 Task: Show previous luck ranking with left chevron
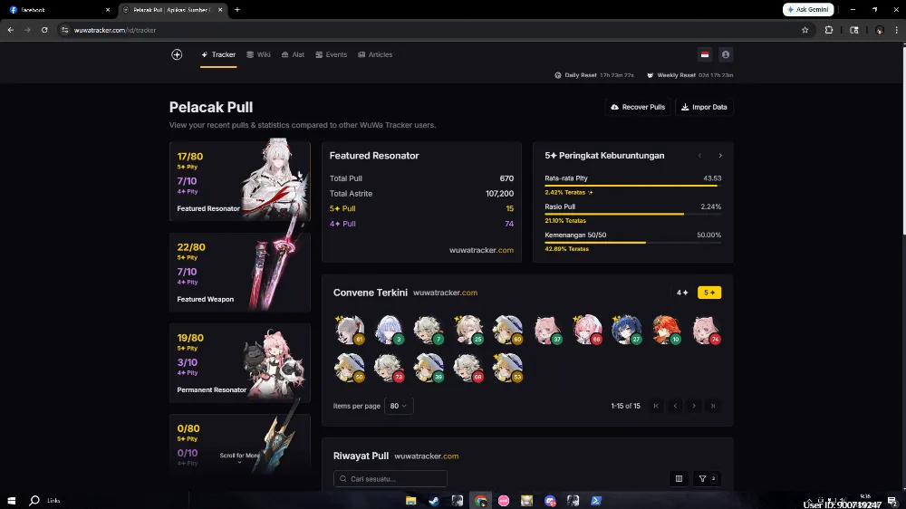[699, 156]
